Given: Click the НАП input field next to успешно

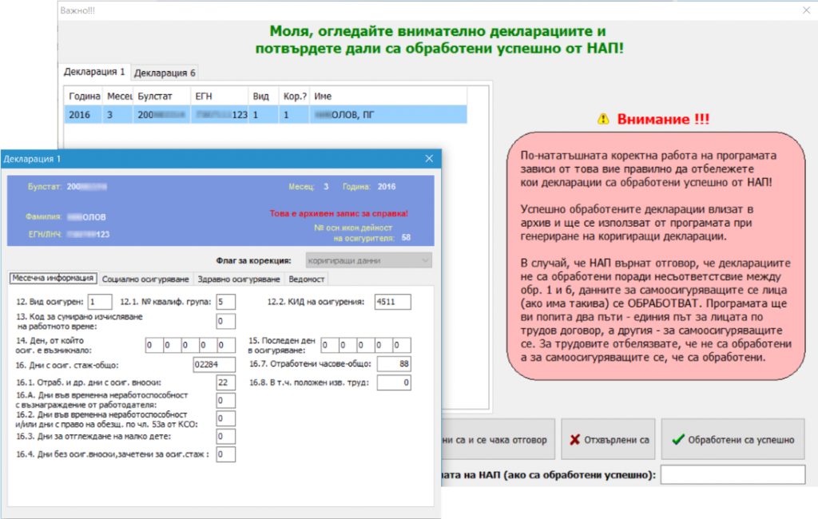Looking at the screenshot, I should pyautogui.click(x=733, y=474).
